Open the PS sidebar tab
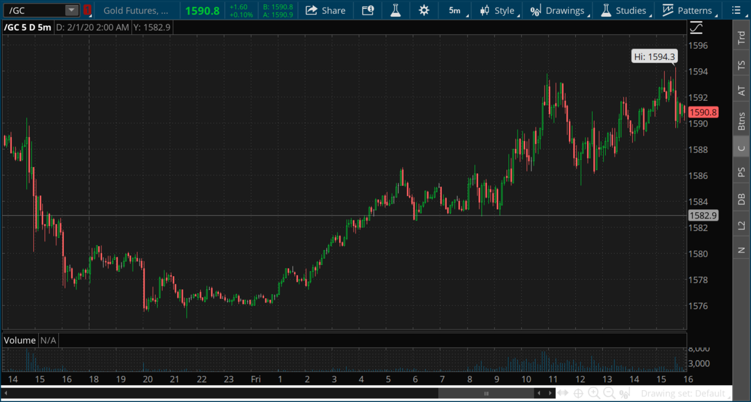Image resolution: width=751 pixels, height=402 pixels. [741, 172]
